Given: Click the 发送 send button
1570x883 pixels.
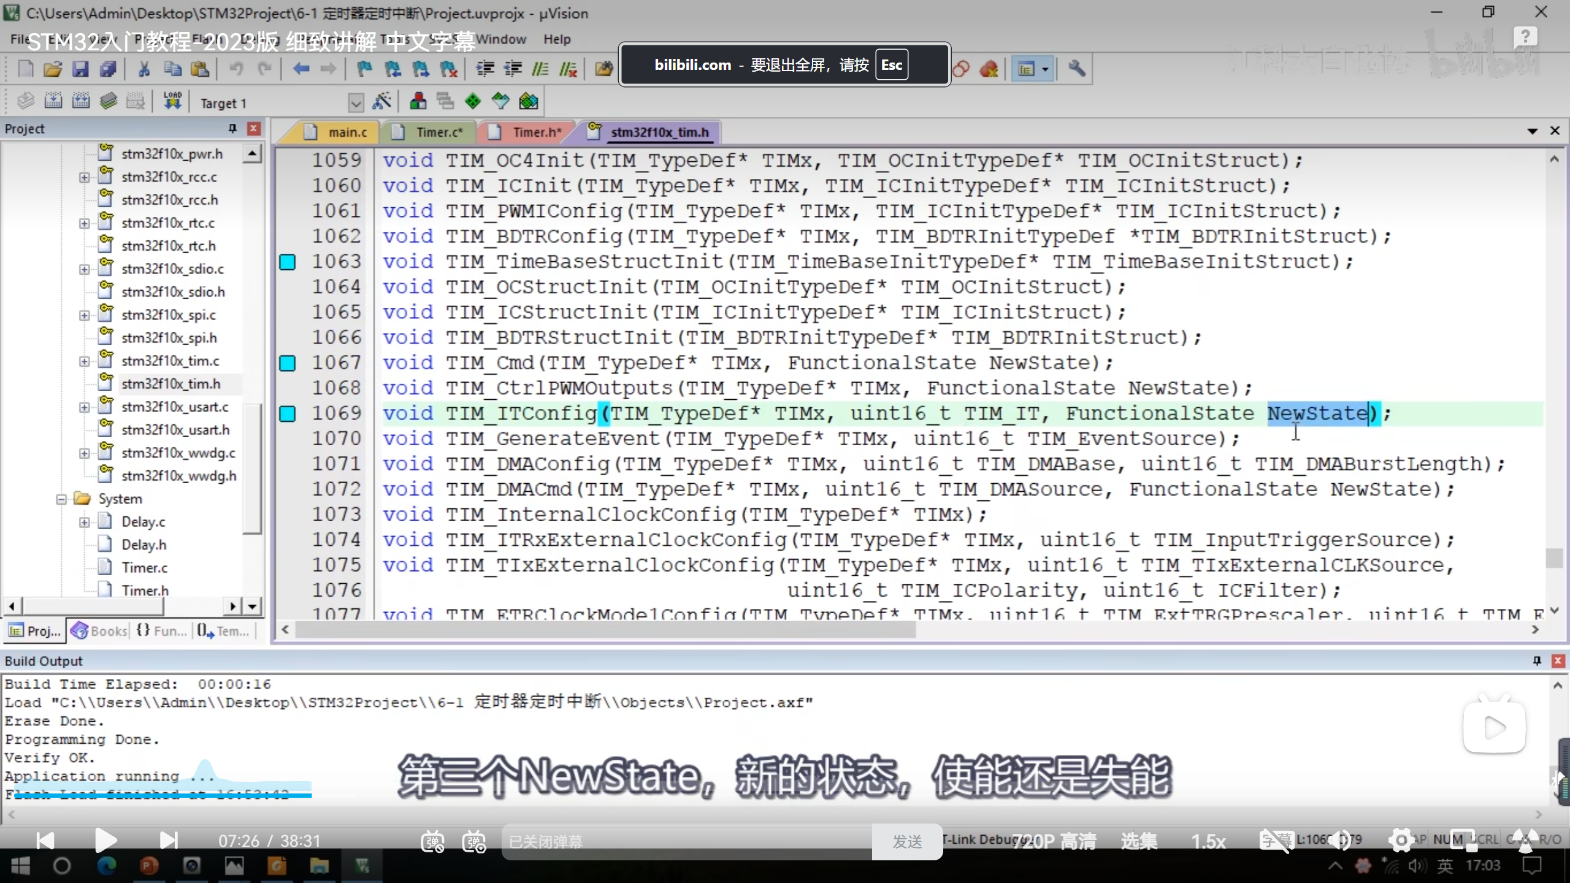Looking at the screenshot, I should point(907,841).
